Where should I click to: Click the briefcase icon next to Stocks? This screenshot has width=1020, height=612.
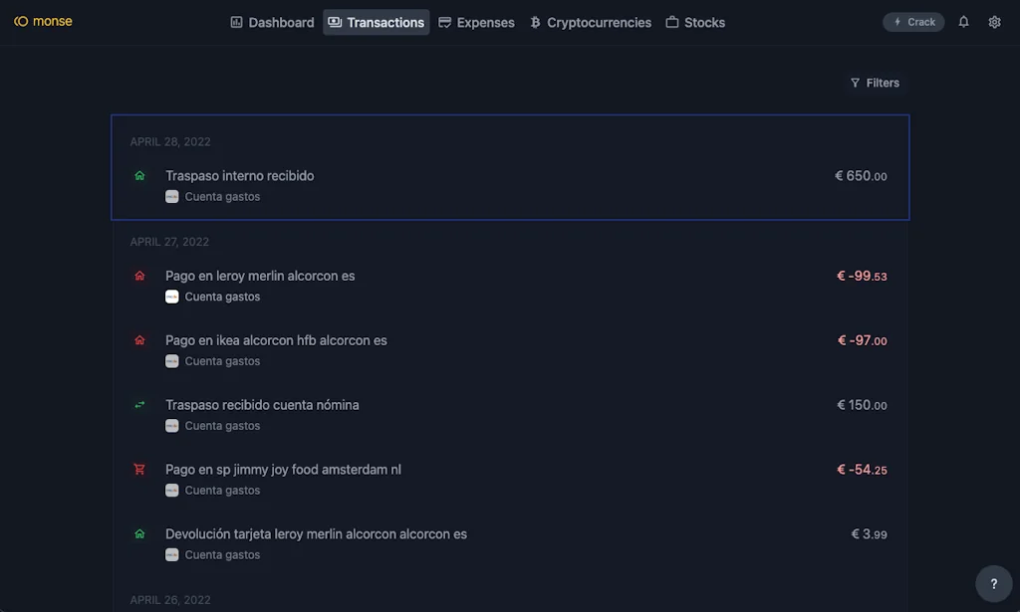[673, 21]
